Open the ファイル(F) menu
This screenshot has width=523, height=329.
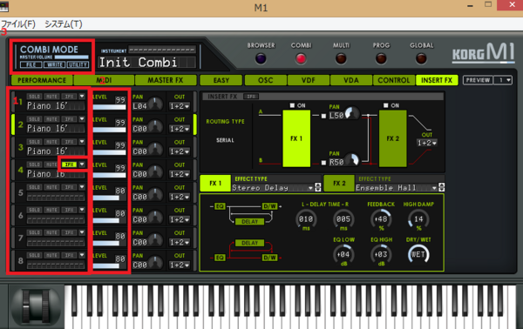(18, 24)
